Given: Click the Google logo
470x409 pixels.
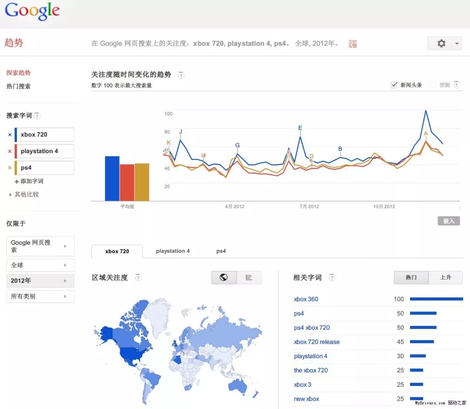Looking at the screenshot, I should tap(31, 12).
